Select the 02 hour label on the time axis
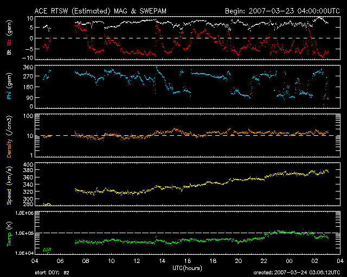The height and width of the screenshot is (277, 347). (x=314, y=261)
